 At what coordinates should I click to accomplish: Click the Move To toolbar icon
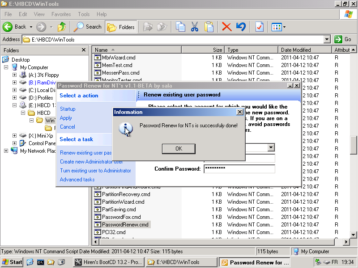point(148,27)
